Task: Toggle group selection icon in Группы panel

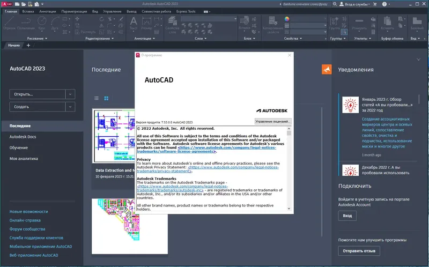Action: [344, 32]
